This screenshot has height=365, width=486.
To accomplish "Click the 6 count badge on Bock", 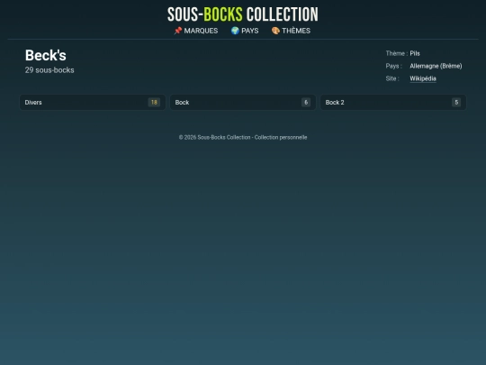I will coord(306,103).
